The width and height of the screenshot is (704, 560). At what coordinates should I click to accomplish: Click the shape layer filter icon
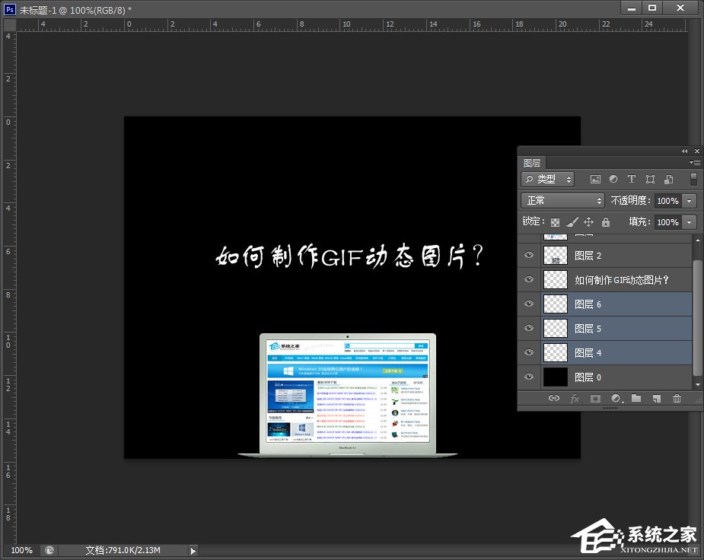pyautogui.click(x=652, y=179)
